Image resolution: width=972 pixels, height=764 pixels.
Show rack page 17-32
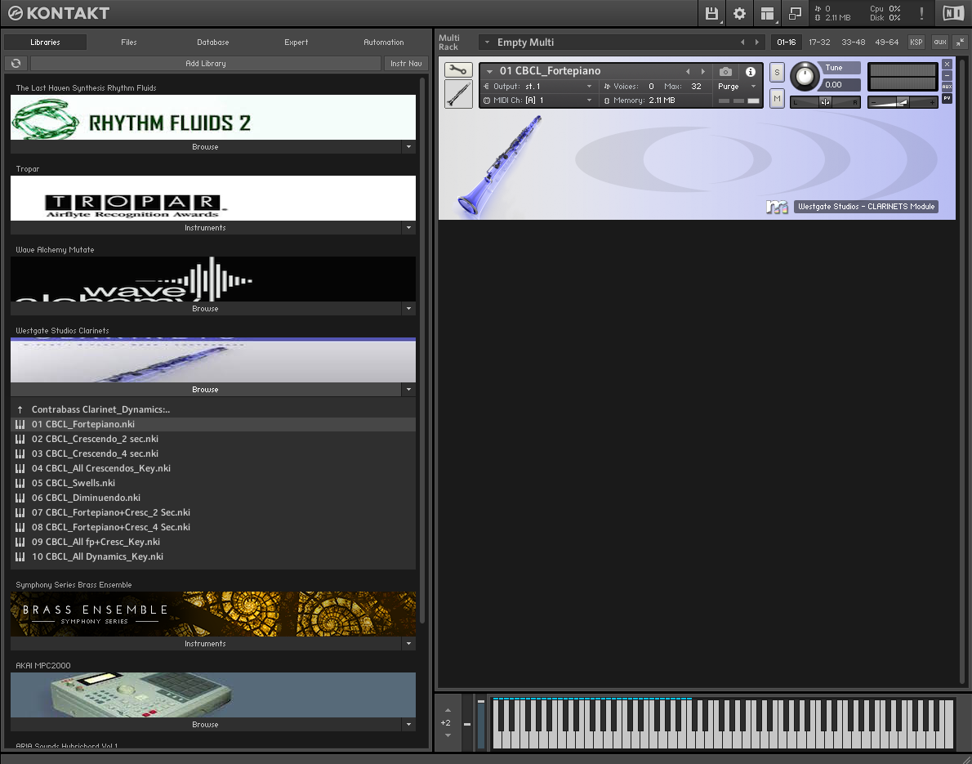[819, 42]
